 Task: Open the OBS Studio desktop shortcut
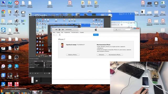17,58
